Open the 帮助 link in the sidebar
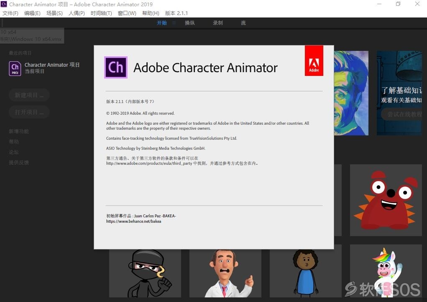This screenshot has height=302, width=427. tap(14, 142)
